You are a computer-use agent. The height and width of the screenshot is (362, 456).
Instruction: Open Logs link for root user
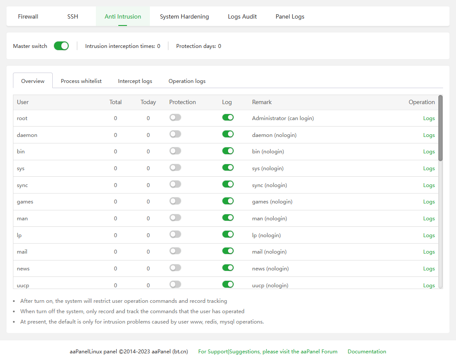click(x=429, y=118)
